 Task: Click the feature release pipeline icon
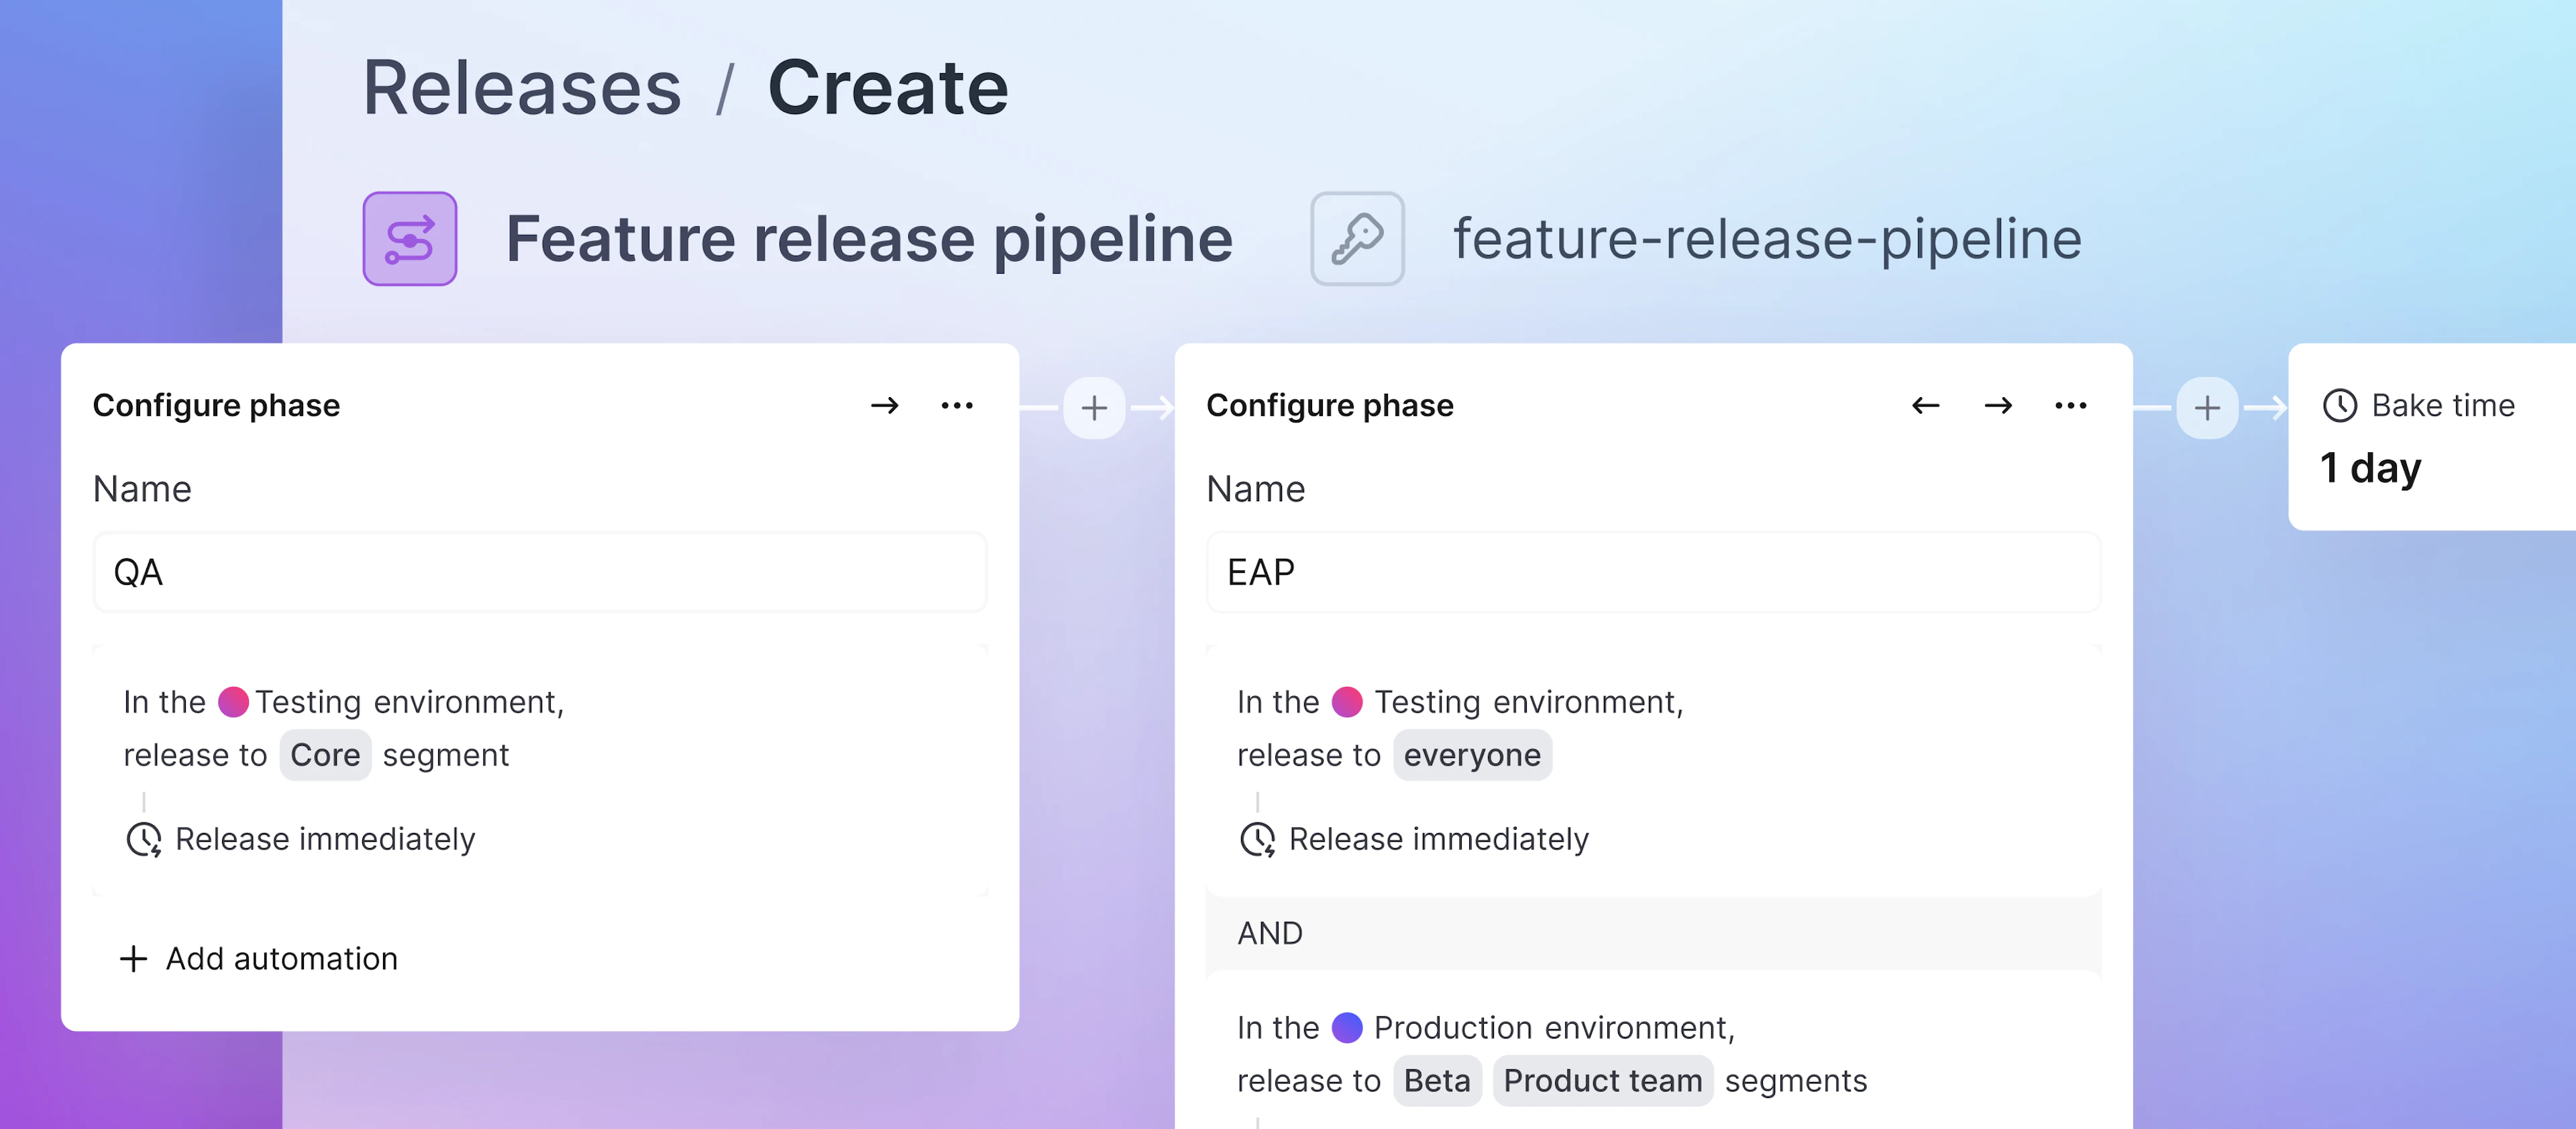tap(409, 238)
